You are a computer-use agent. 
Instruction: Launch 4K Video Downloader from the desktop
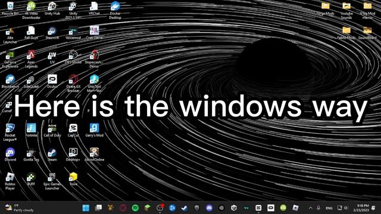pyautogui.click(x=31, y=11)
